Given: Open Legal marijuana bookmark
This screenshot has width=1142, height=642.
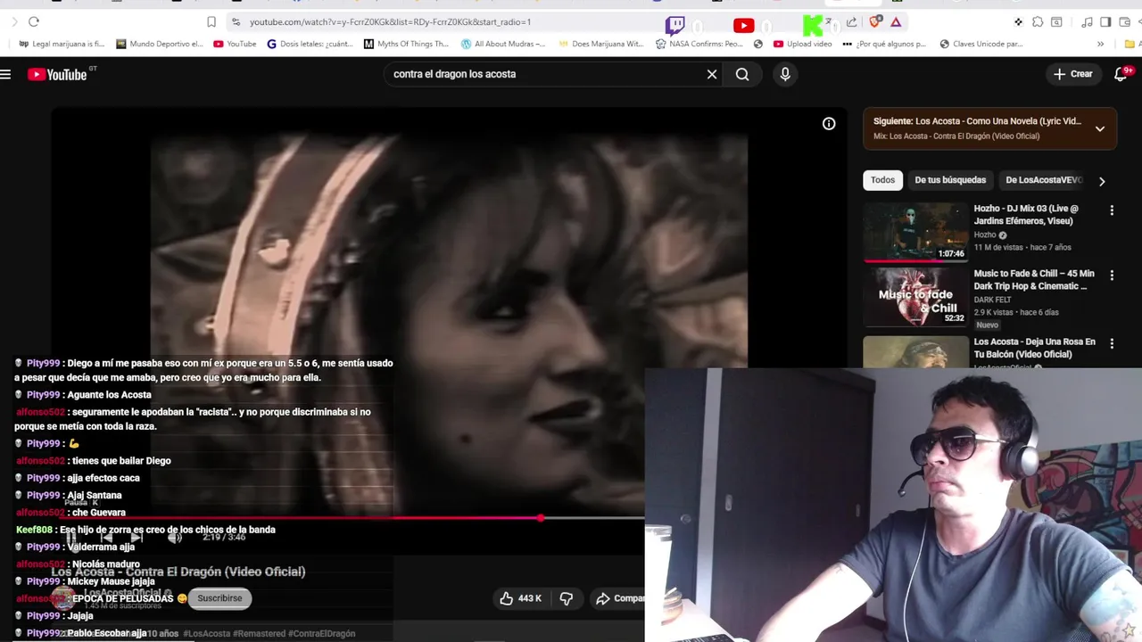Looking at the screenshot, I should [62, 44].
